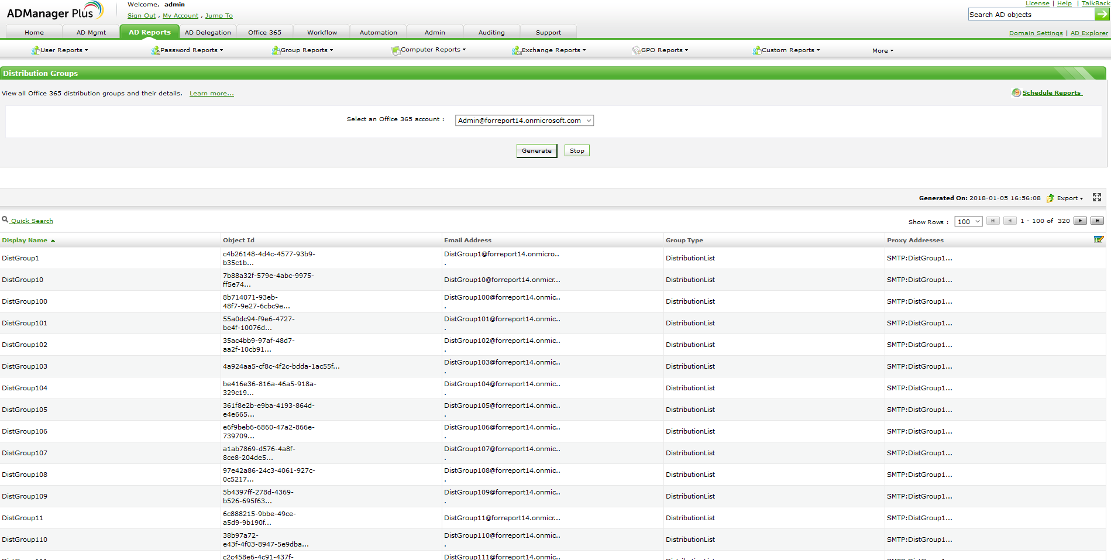Change the Show Rows count dropdown
Image resolution: width=1111 pixels, height=560 pixels.
(x=968, y=222)
